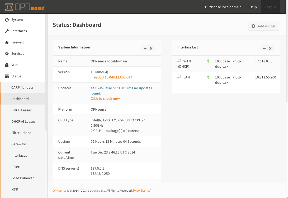Click the Add widget button
Viewport: 288px width, 198px height.
tap(263, 26)
